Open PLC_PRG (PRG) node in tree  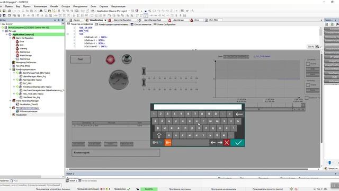click(23, 66)
